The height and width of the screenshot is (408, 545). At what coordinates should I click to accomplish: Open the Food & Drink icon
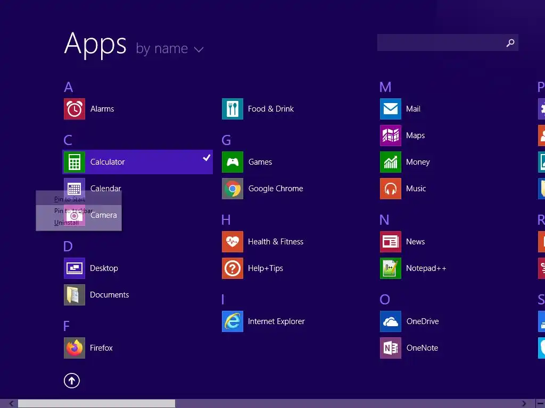pos(233,109)
